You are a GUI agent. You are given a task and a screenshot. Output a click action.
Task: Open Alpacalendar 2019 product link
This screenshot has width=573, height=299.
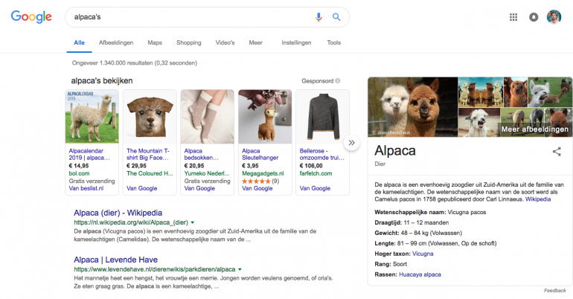coord(89,154)
